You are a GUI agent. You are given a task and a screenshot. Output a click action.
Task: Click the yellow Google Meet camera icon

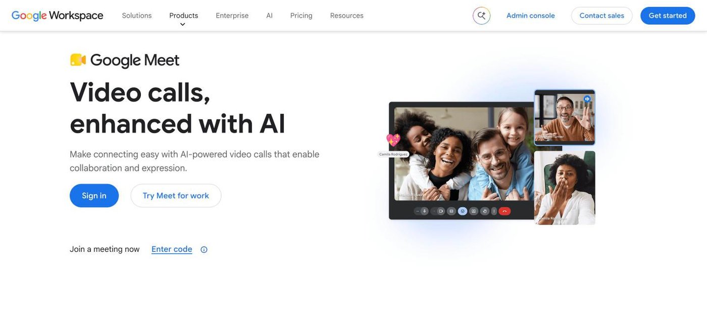(x=78, y=60)
